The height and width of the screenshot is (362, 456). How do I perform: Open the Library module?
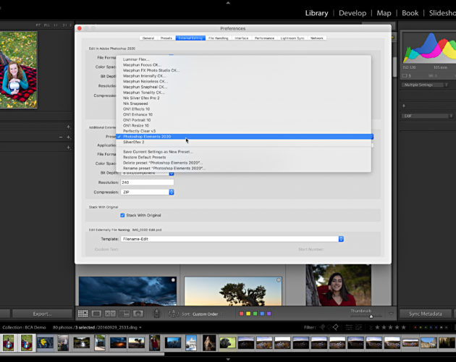click(x=316, y=13)
